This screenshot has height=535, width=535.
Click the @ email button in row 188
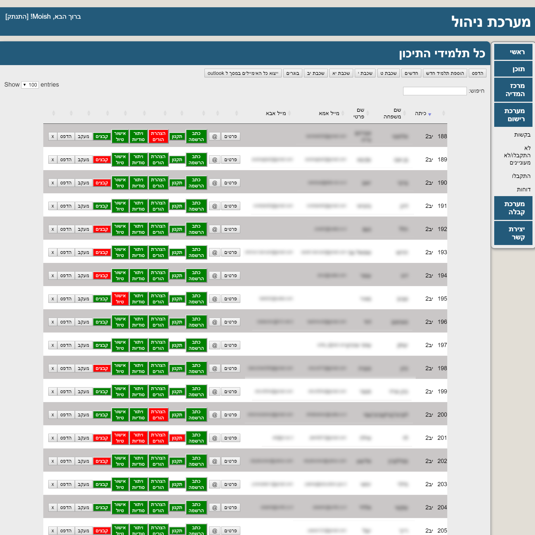215,136
